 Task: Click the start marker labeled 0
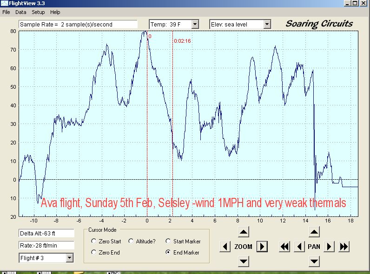pyautogui.click(x=150, y=36)
